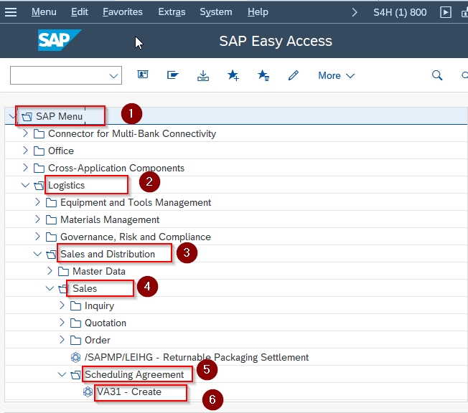The height and width of the screenshot is (413, 468).
Task: Collapse the Scheduling Agreement node
Action: click(62, 374)
